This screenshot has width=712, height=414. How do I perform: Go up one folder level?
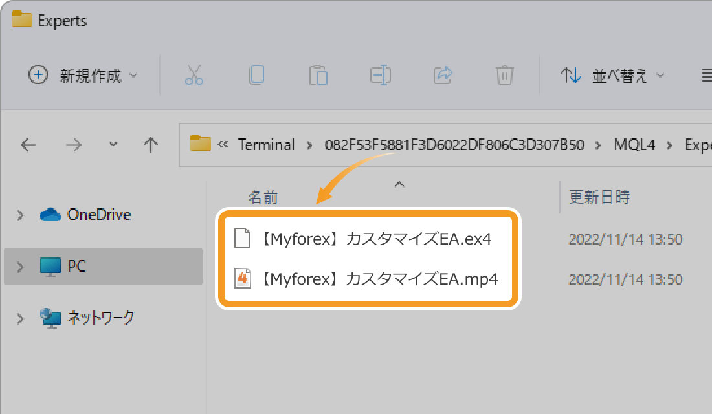151,146
